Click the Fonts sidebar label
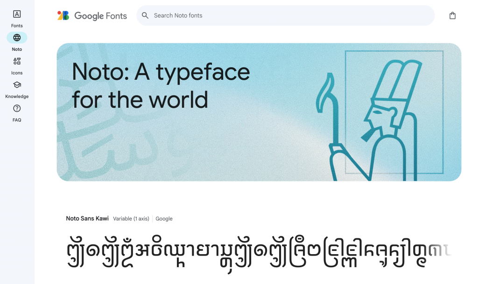Image resolution: width=478 pixels, height=284 pixels. [17, 26]
